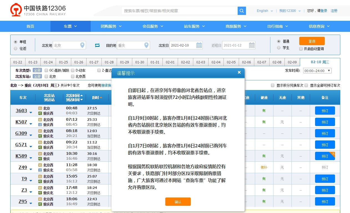Click the 确认 button in the notice dialog

coord(178,202)
